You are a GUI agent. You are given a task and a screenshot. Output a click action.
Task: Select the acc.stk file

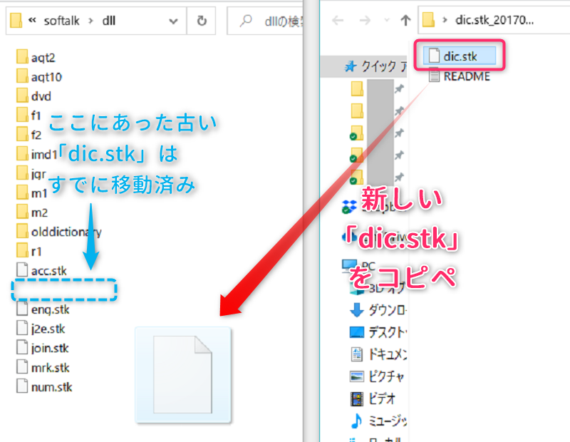pos(48,270)
